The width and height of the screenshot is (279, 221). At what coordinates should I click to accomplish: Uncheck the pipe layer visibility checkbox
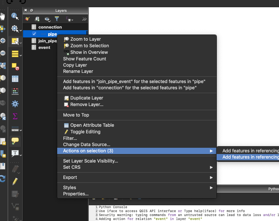point(34,34)
